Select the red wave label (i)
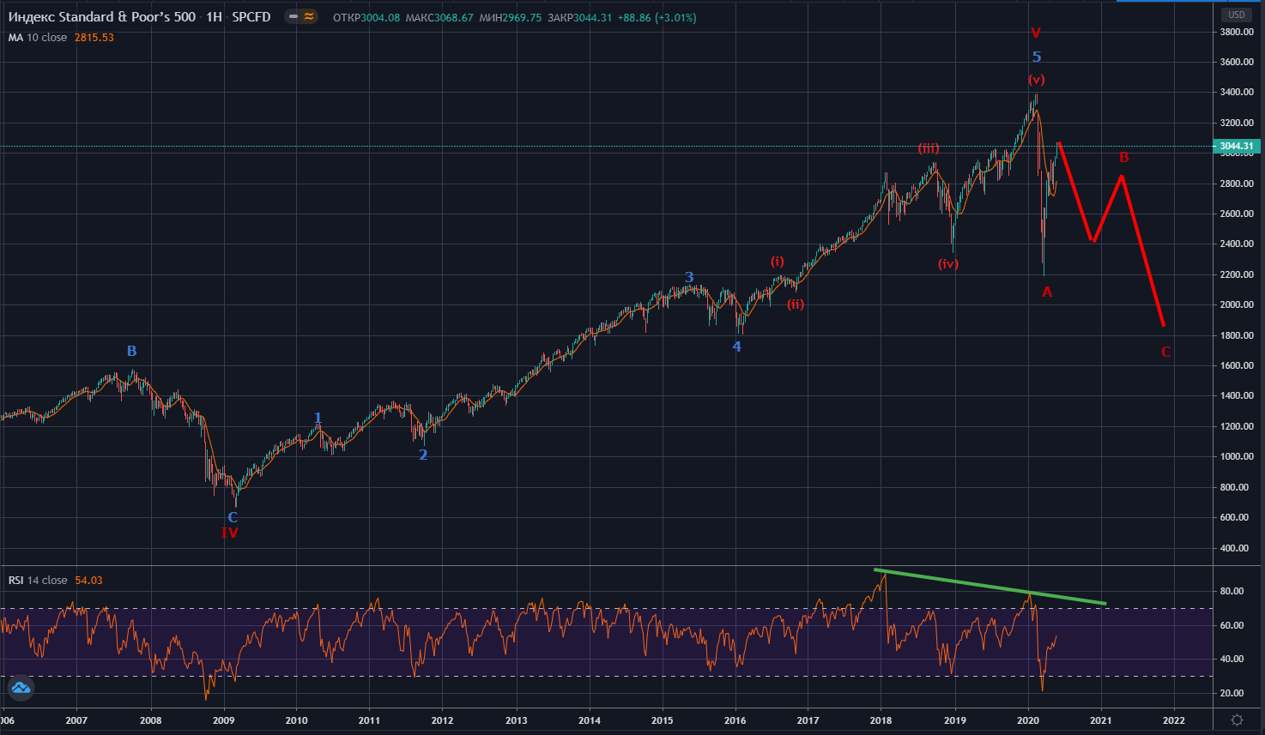 click(x=777, y=261)
